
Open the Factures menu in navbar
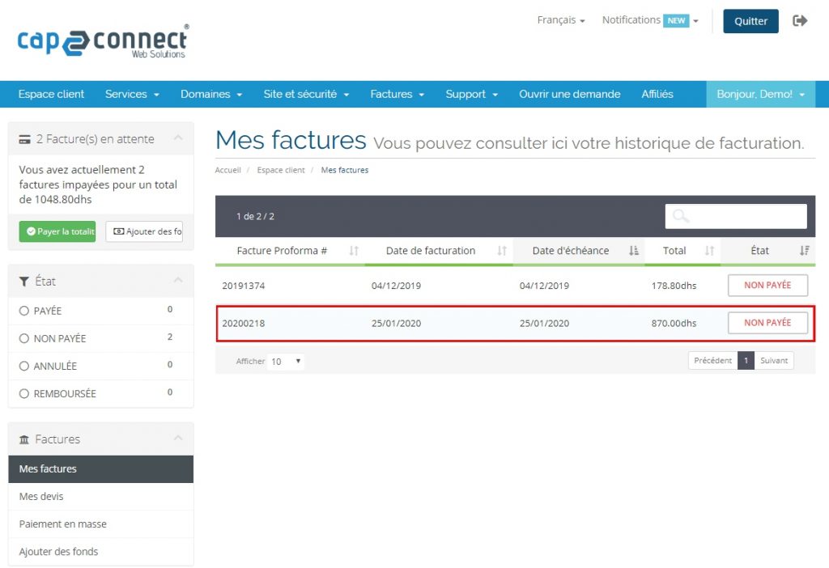pyautogui.click(x=397, y=94)
